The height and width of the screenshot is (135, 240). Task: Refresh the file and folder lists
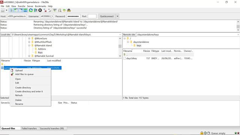click(x=31, y=10)
